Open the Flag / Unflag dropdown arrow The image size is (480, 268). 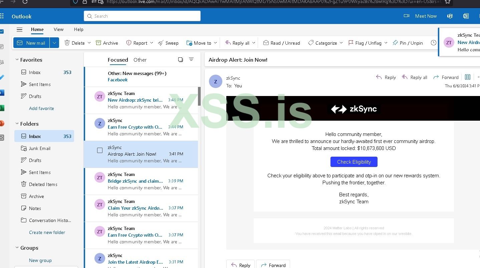pyautogui.click(x=386, y=43)
